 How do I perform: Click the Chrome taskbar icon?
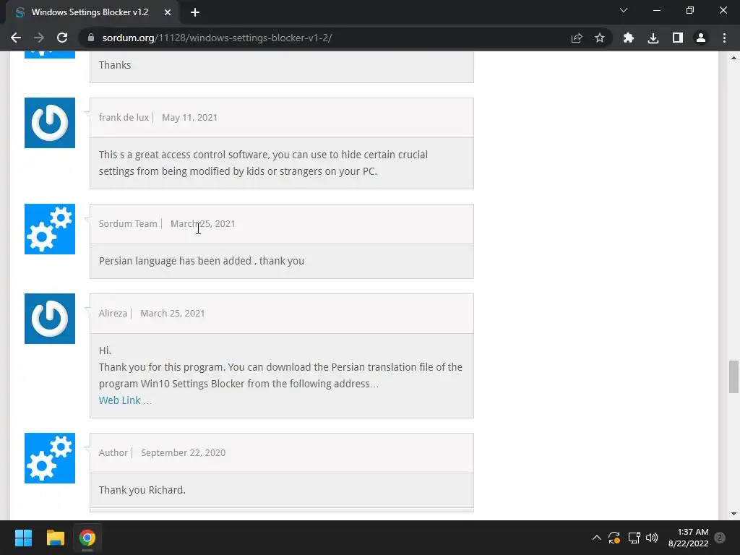[87, 538]
